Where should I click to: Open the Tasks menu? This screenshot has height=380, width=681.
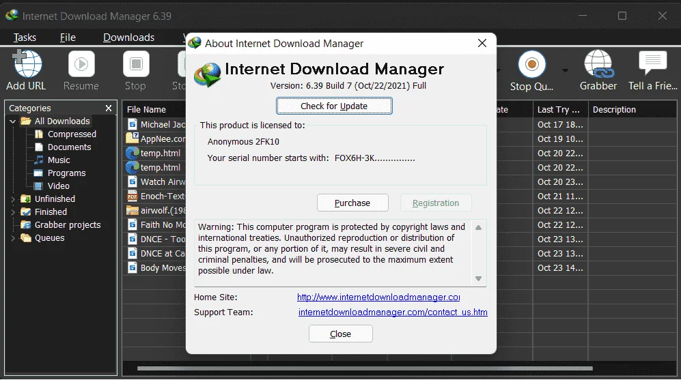25,38
